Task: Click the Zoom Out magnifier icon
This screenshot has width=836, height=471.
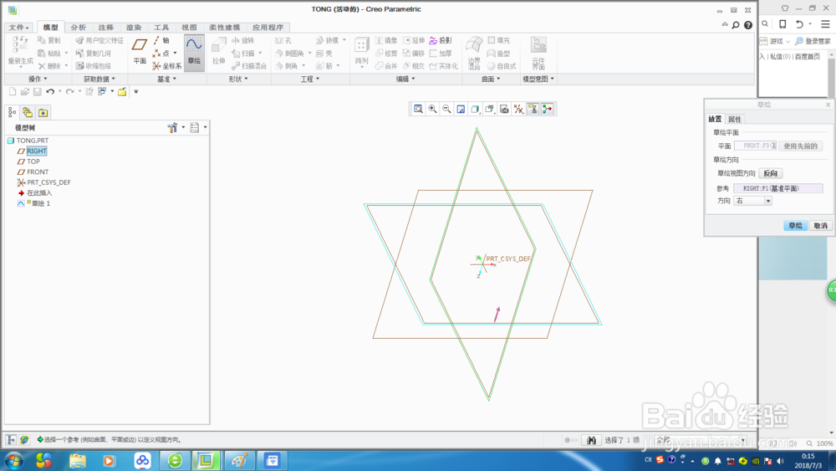Action: point(446,109)
